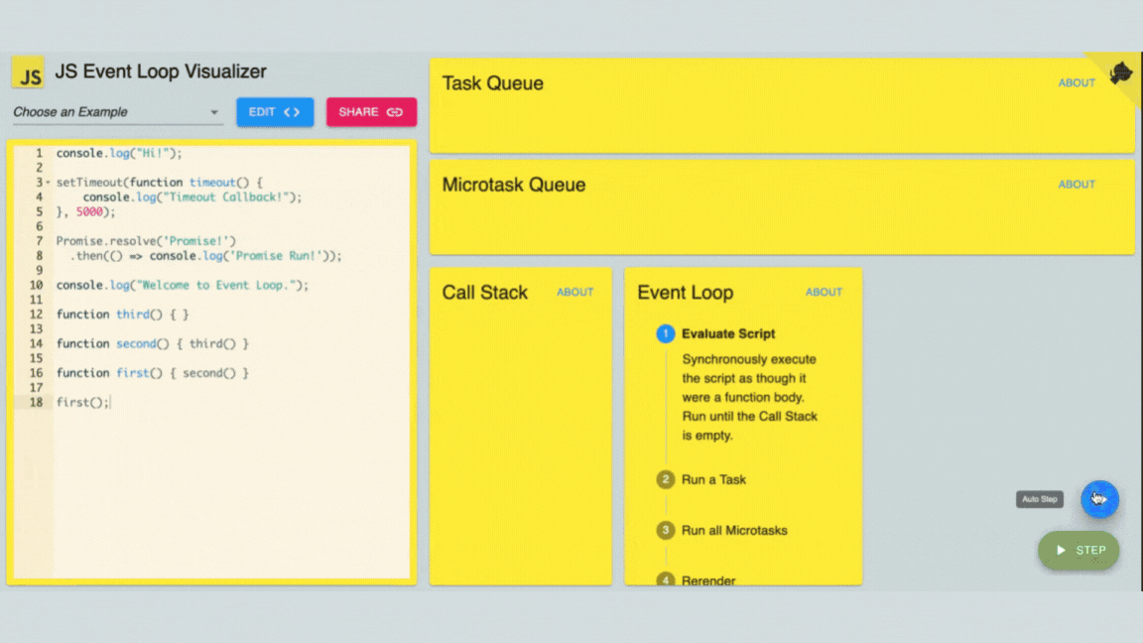Click the EDIT button
Image resolution: width=1143 pixels, height=643 pixels.
click(x=275, y=112)
